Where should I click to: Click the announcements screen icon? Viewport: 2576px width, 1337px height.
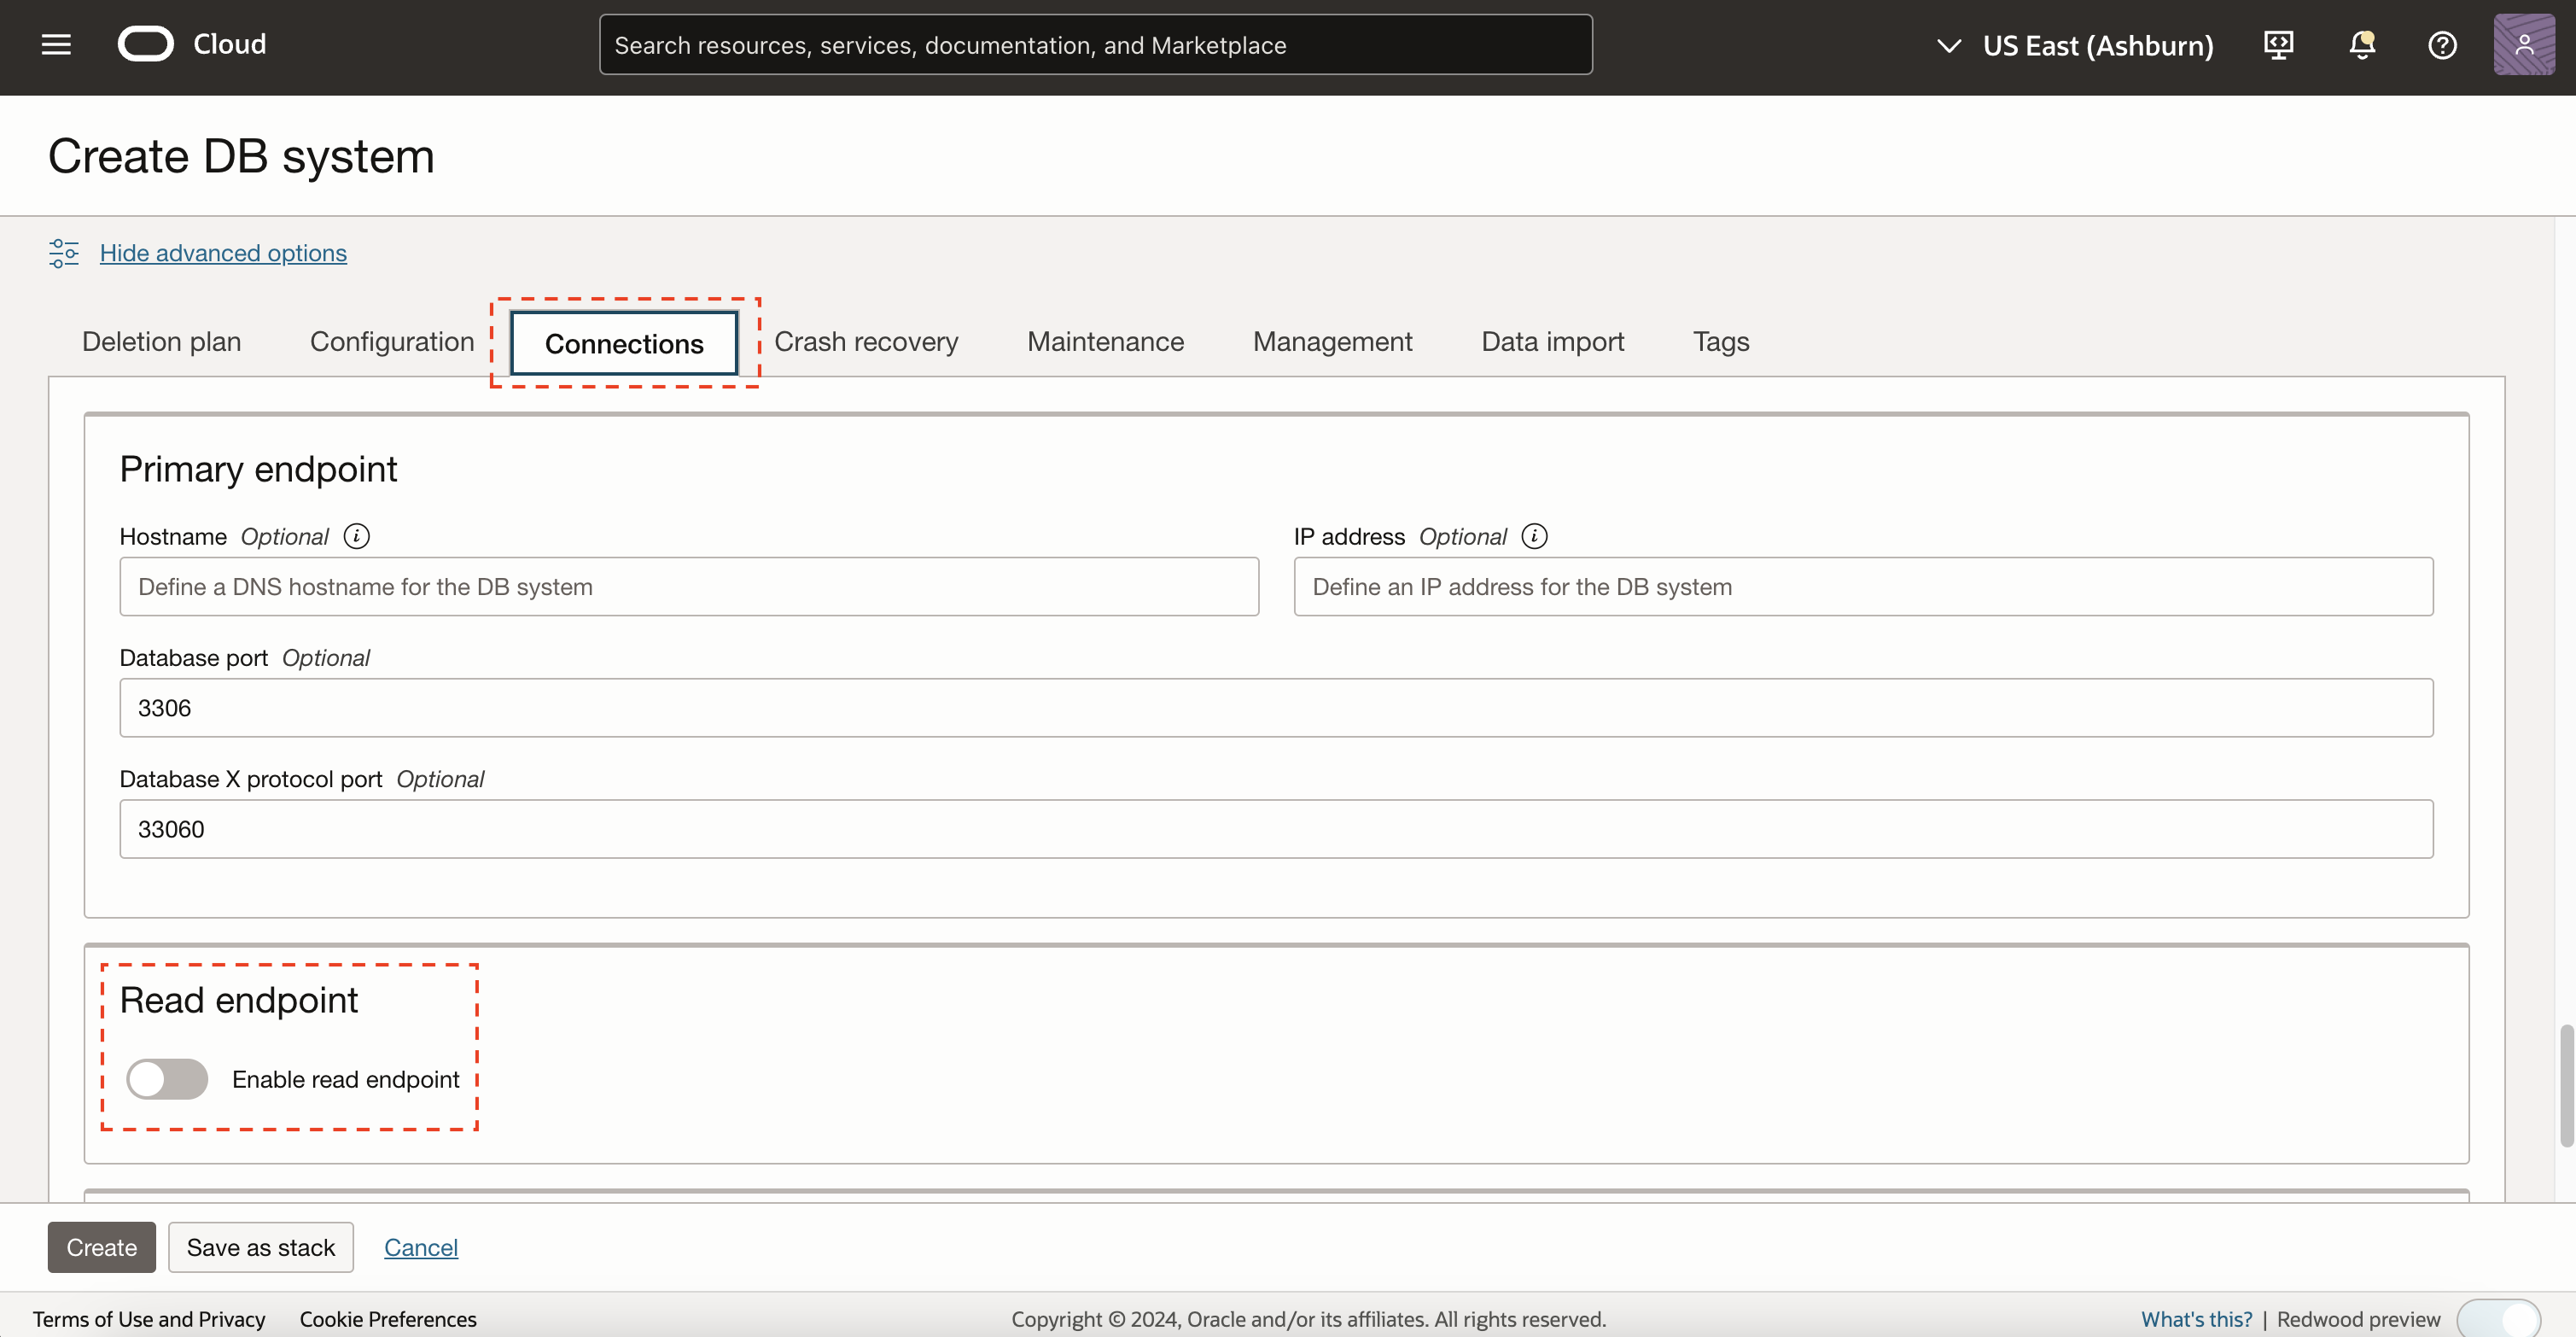click(x=2279, y=44)
